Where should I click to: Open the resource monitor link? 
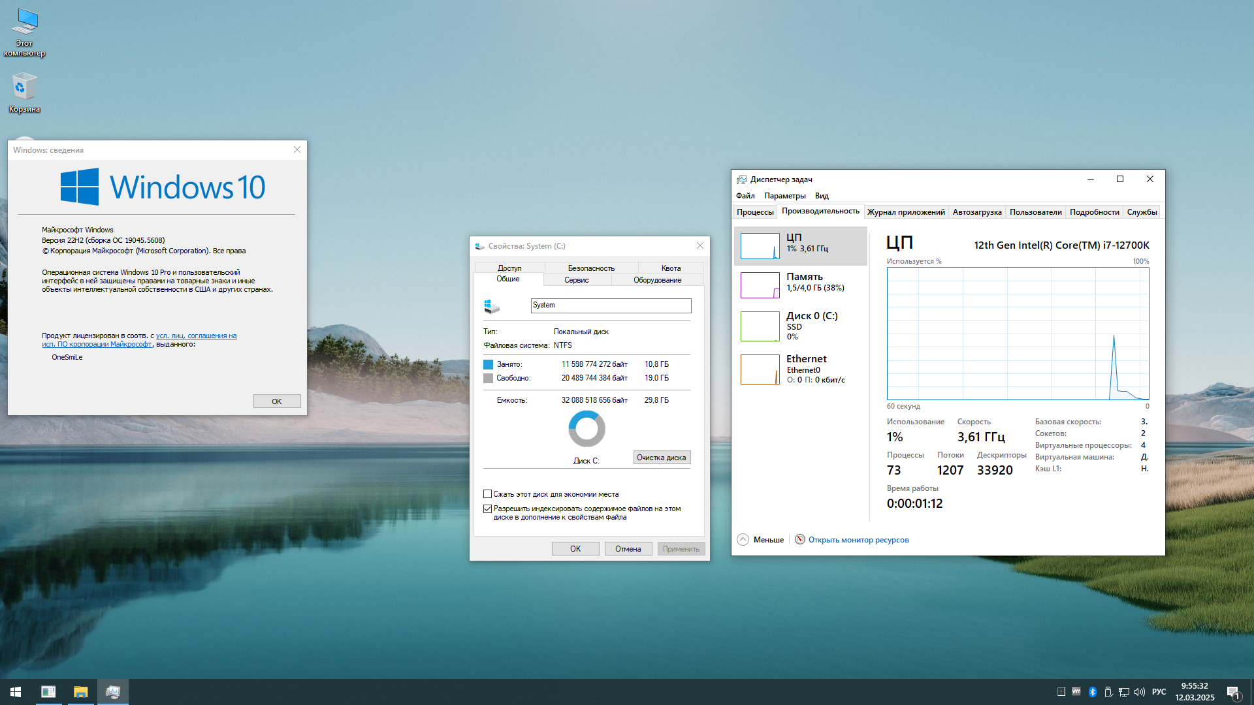[858, 540]
